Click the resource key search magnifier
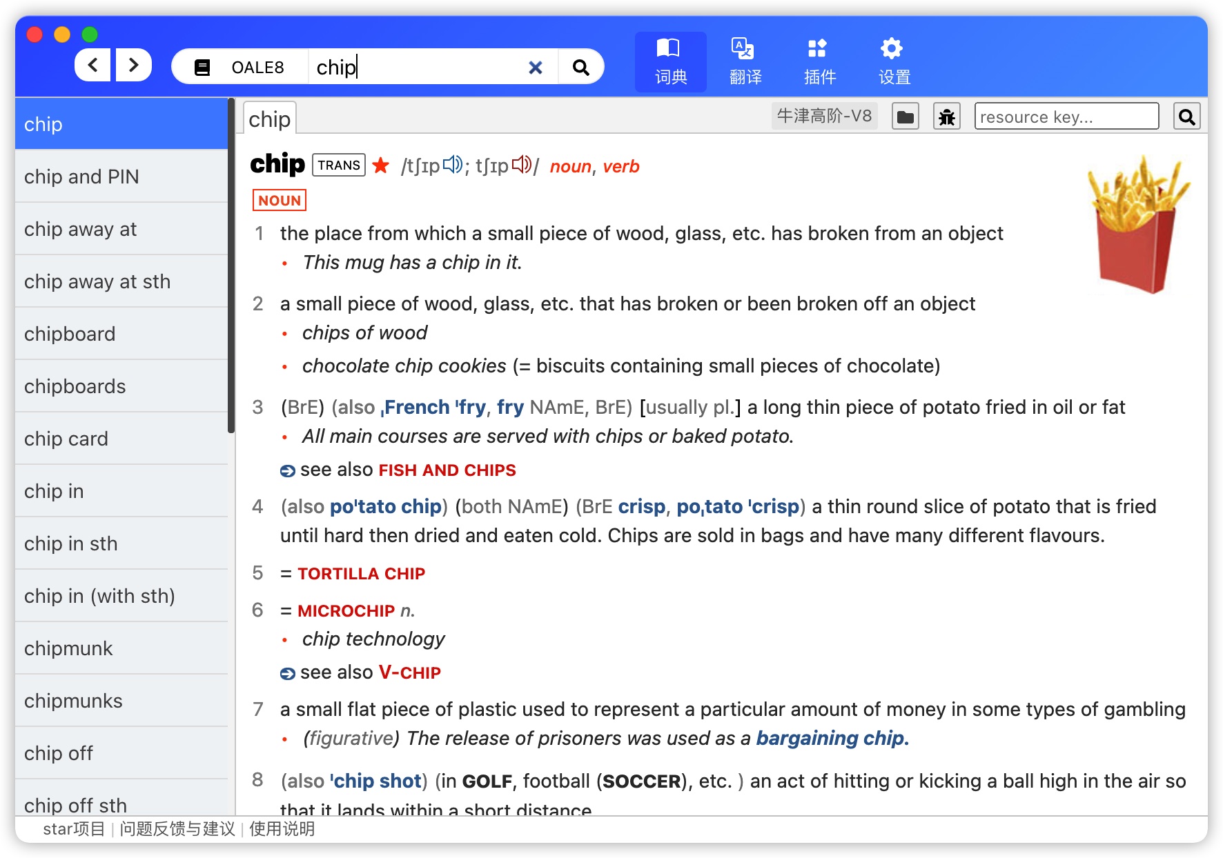The image size is (1223, 858). [x=1187, y=117]
